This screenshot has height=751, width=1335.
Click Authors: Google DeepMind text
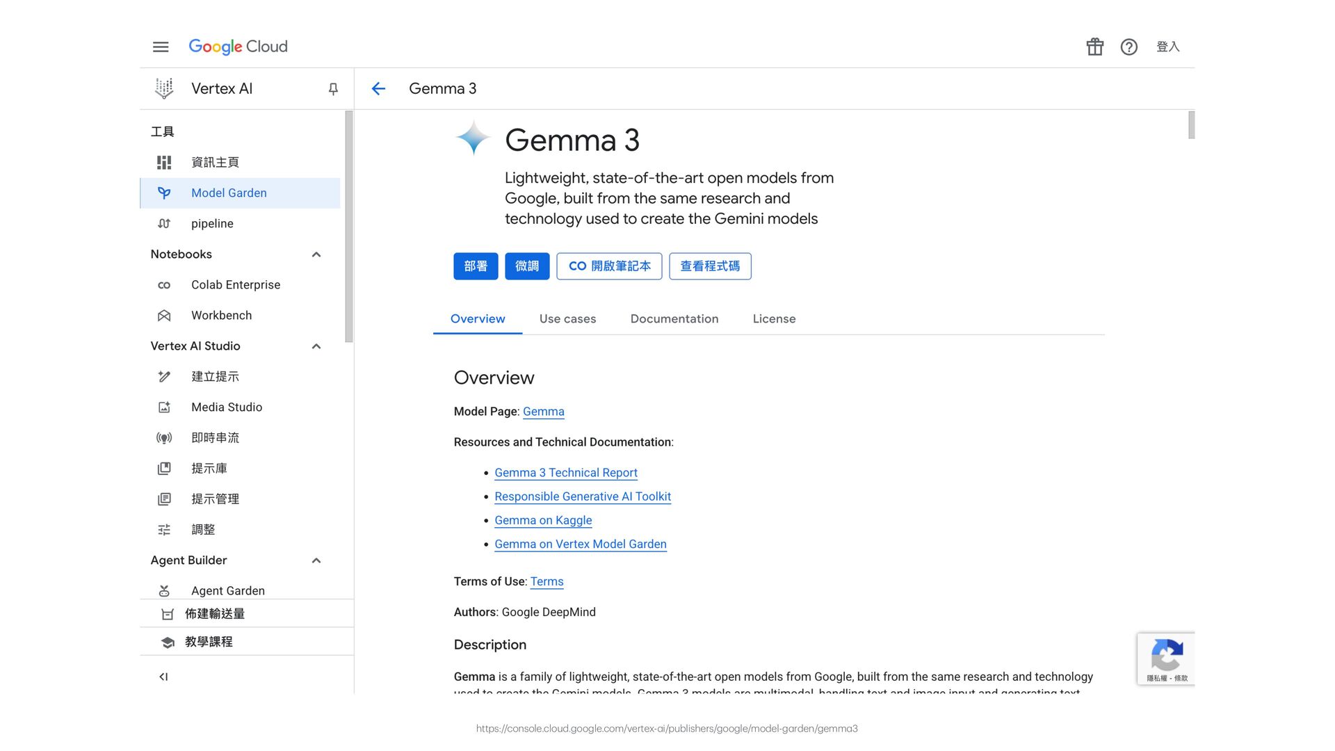click(524, 612)
